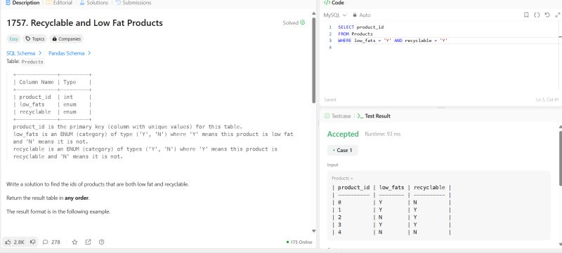Open the help question mark icon
The width and height of the screenshot is (562, 253).
[101, 242]
